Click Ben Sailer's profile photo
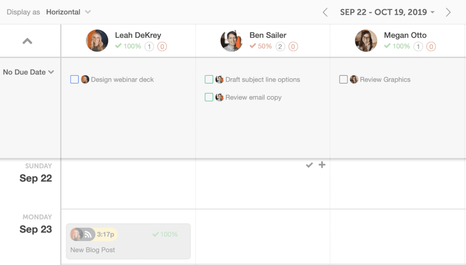 point(232,40)
